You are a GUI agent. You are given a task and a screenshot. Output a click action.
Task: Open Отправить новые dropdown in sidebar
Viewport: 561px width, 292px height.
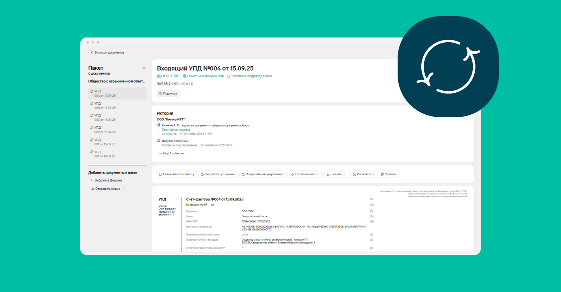(x=108, y=189)
